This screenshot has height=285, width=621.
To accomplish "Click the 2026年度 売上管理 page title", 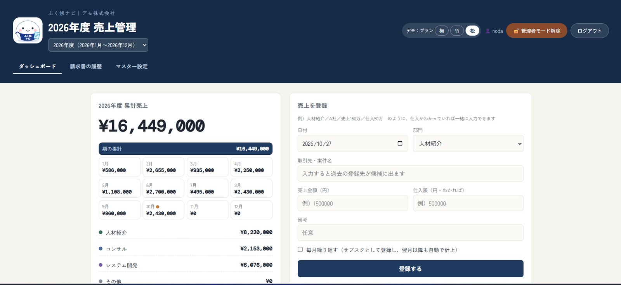I will [92, 28].
